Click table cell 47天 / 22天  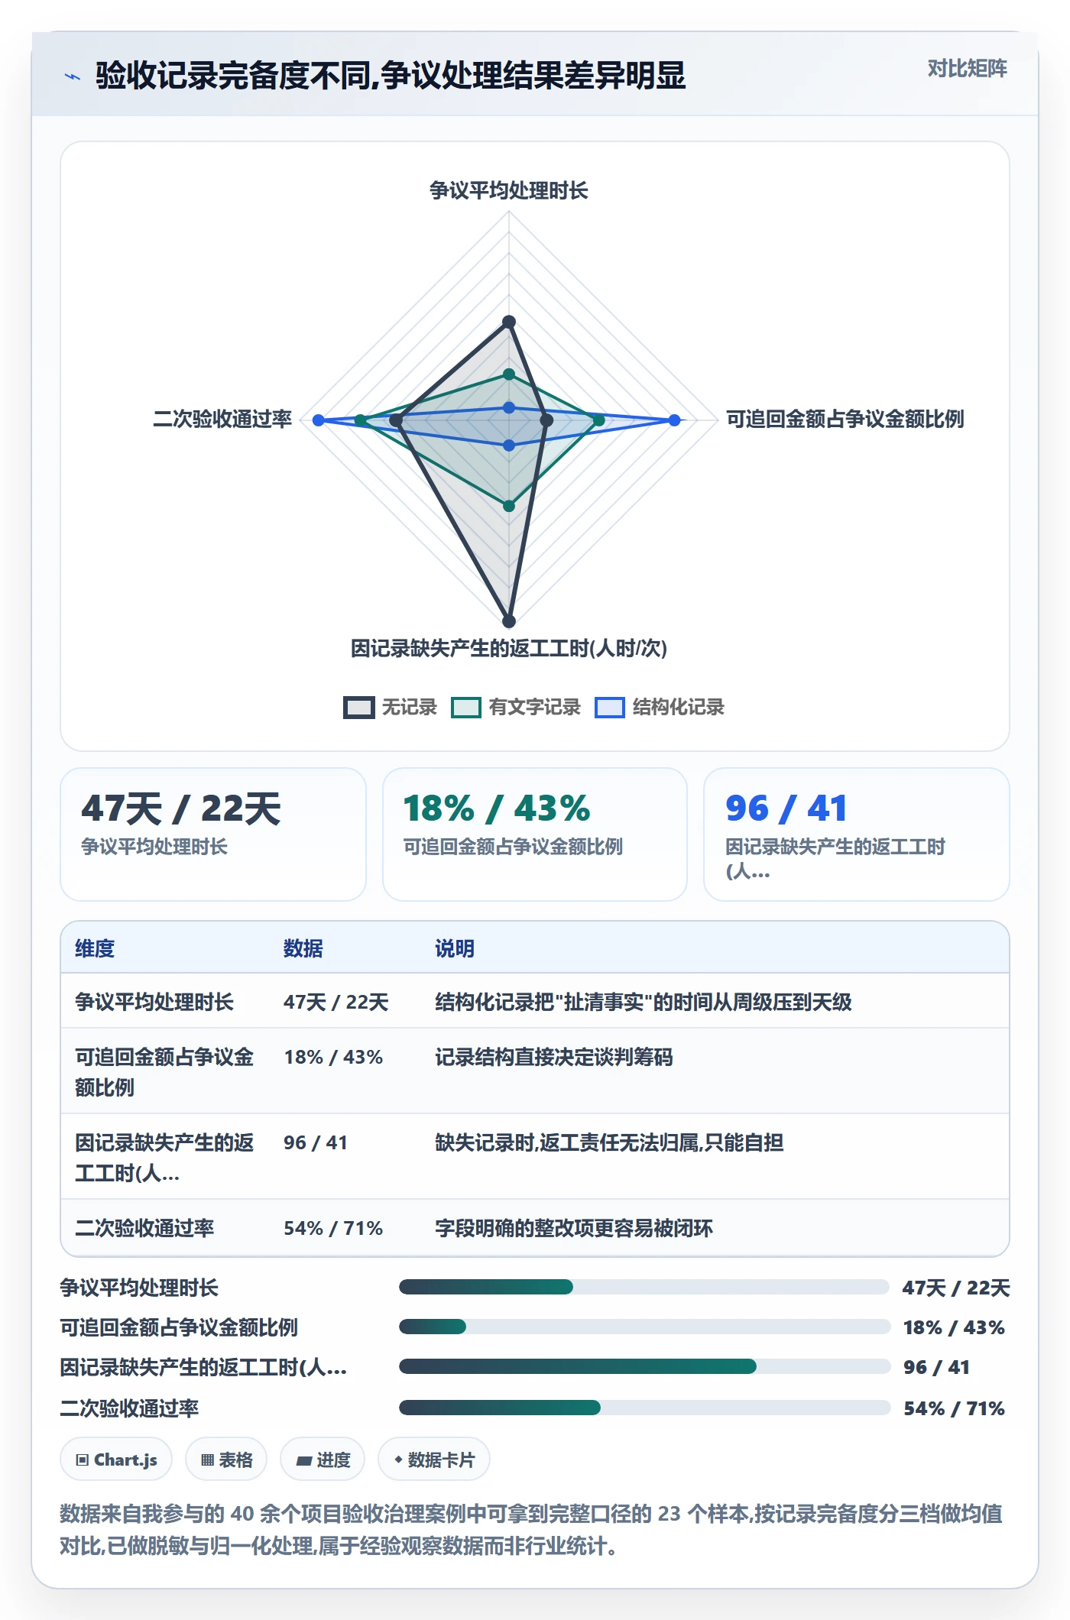point(336,1002)
